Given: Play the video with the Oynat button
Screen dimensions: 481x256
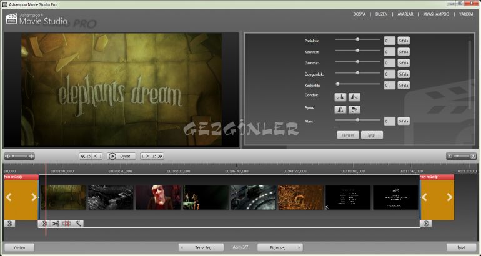Looking at the screenshot, I should coord(121,156).
